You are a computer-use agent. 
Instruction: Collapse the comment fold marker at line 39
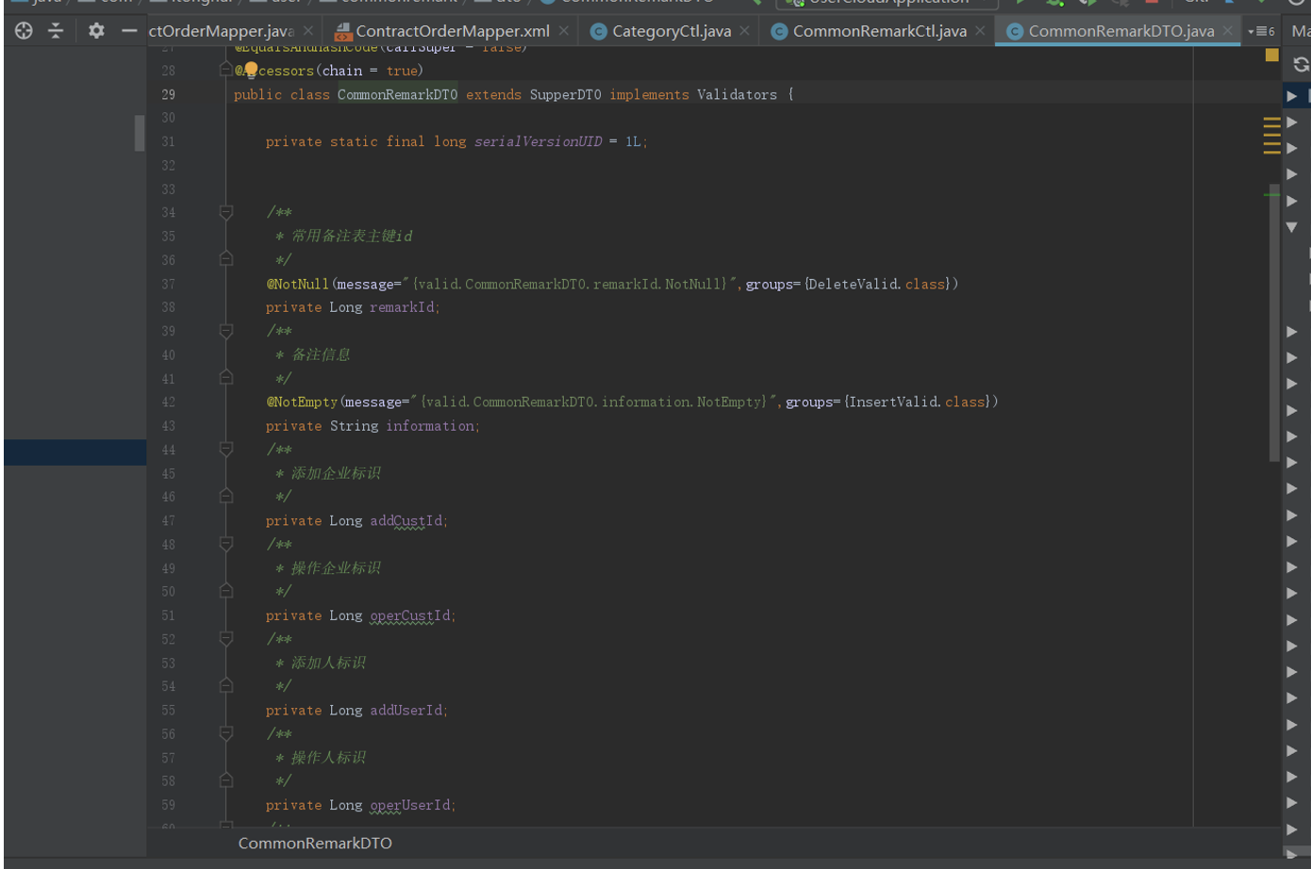coord(226,331)
